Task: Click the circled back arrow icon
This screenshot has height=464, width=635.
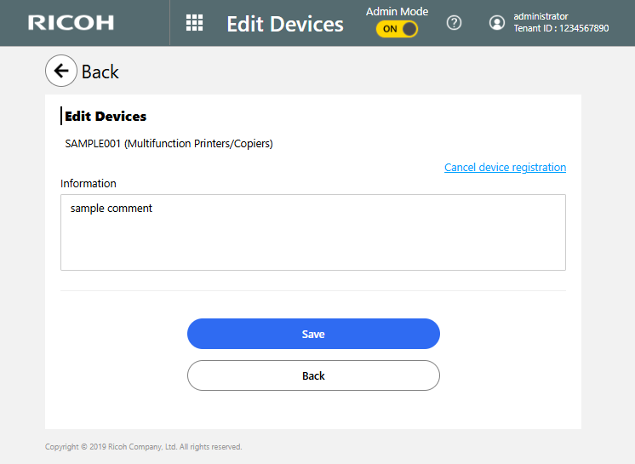Action: tap(60, 72)
